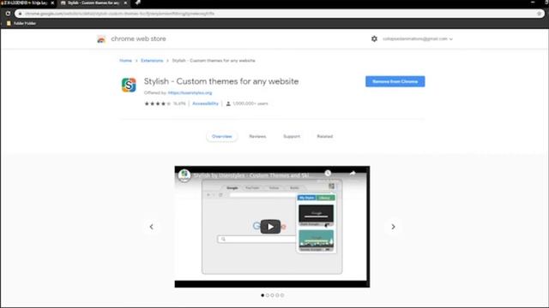Select the fifth carousel dot
The height and width of the screenshot is (308, 549).
282,295
